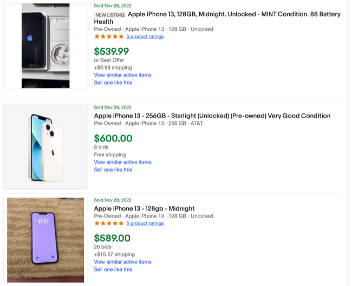
Task: Click the star rating icons on the MINT Condition listing
Action: (x=109, y=37)
